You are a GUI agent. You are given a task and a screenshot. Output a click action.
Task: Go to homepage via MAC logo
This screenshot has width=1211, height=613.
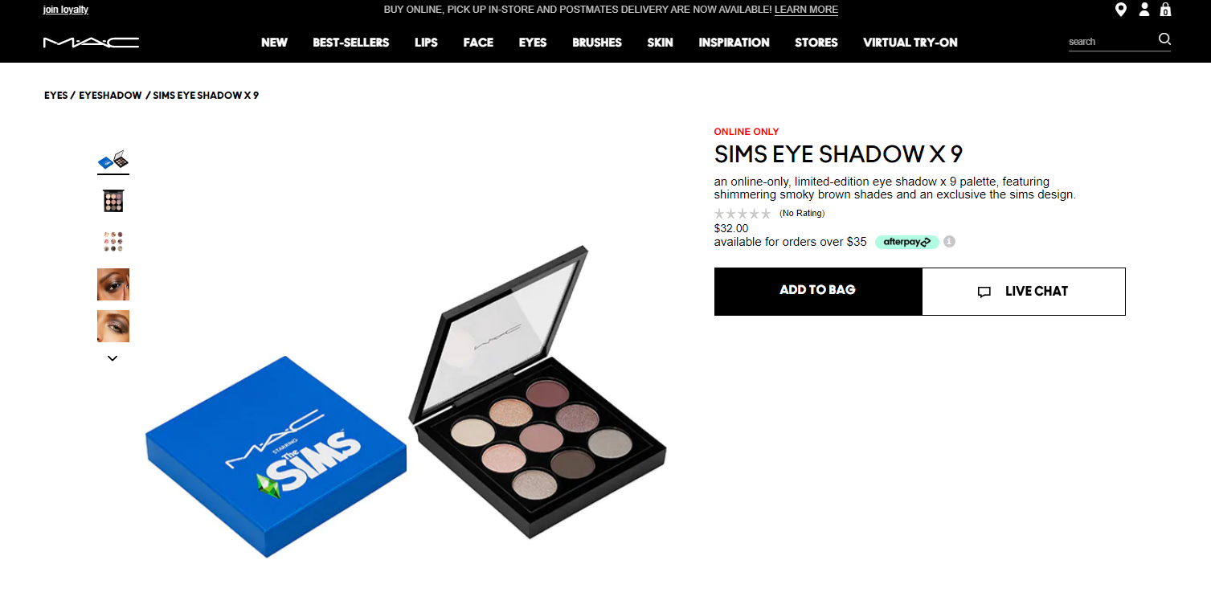click(x=91, y=42)
